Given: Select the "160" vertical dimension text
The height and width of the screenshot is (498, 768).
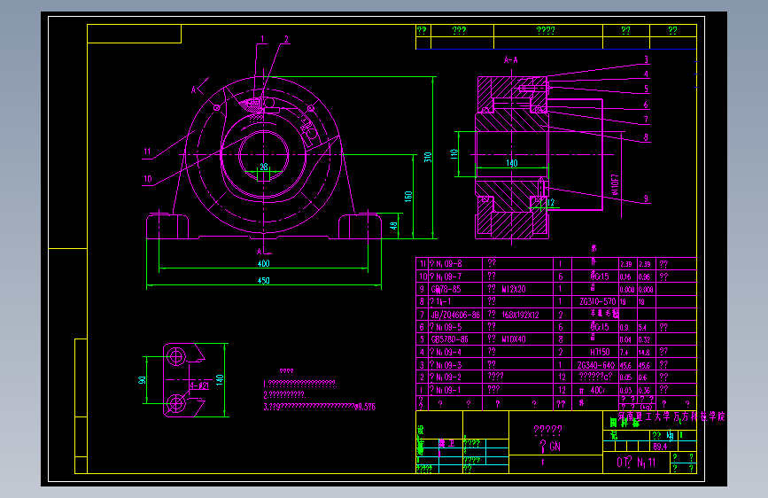Looking at the screenshot, I should point(408,197).
